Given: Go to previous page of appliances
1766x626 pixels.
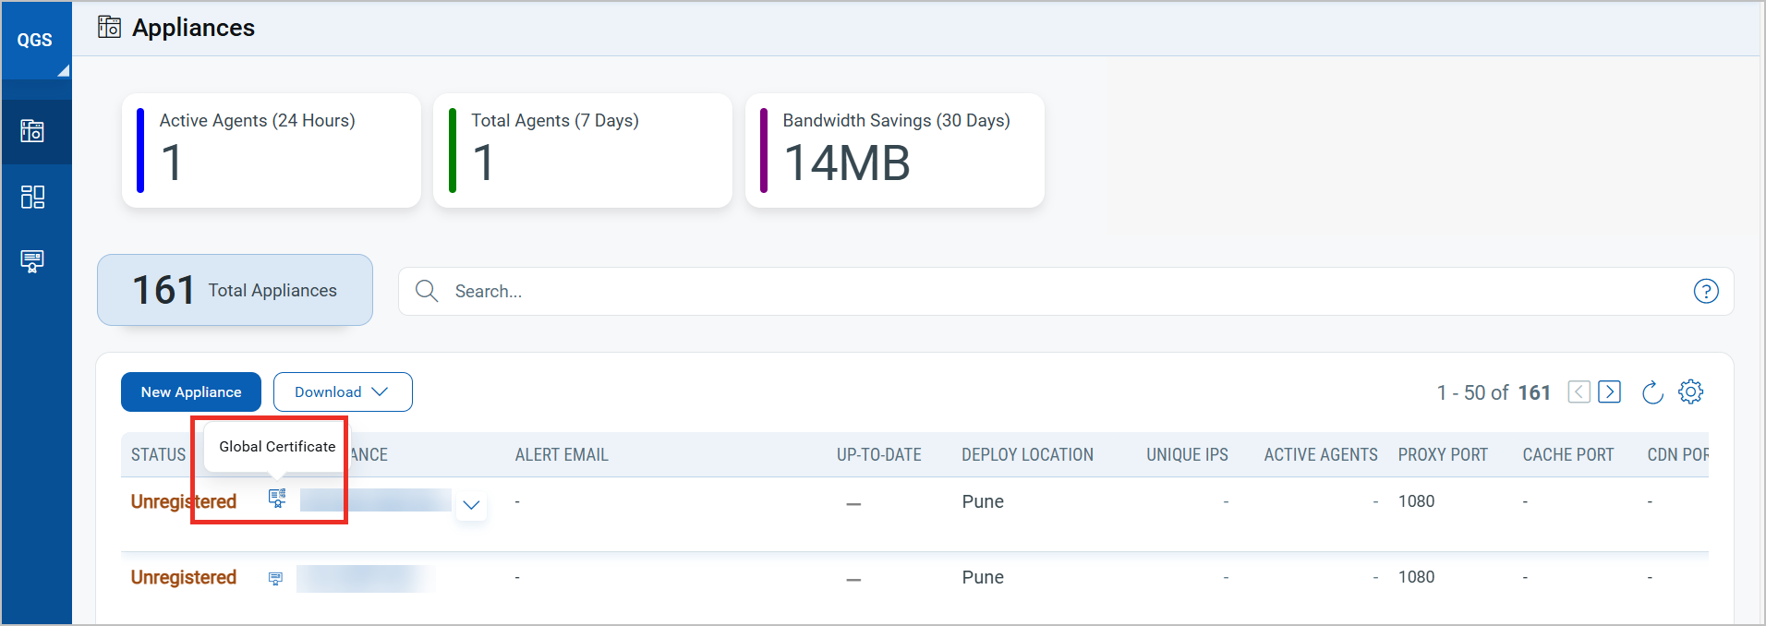Looking at the screenshot, I should (1579, 391).
